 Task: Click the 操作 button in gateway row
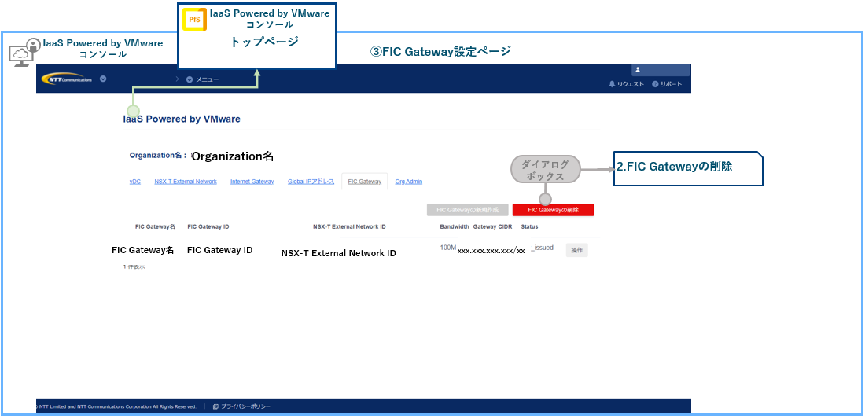576,250
